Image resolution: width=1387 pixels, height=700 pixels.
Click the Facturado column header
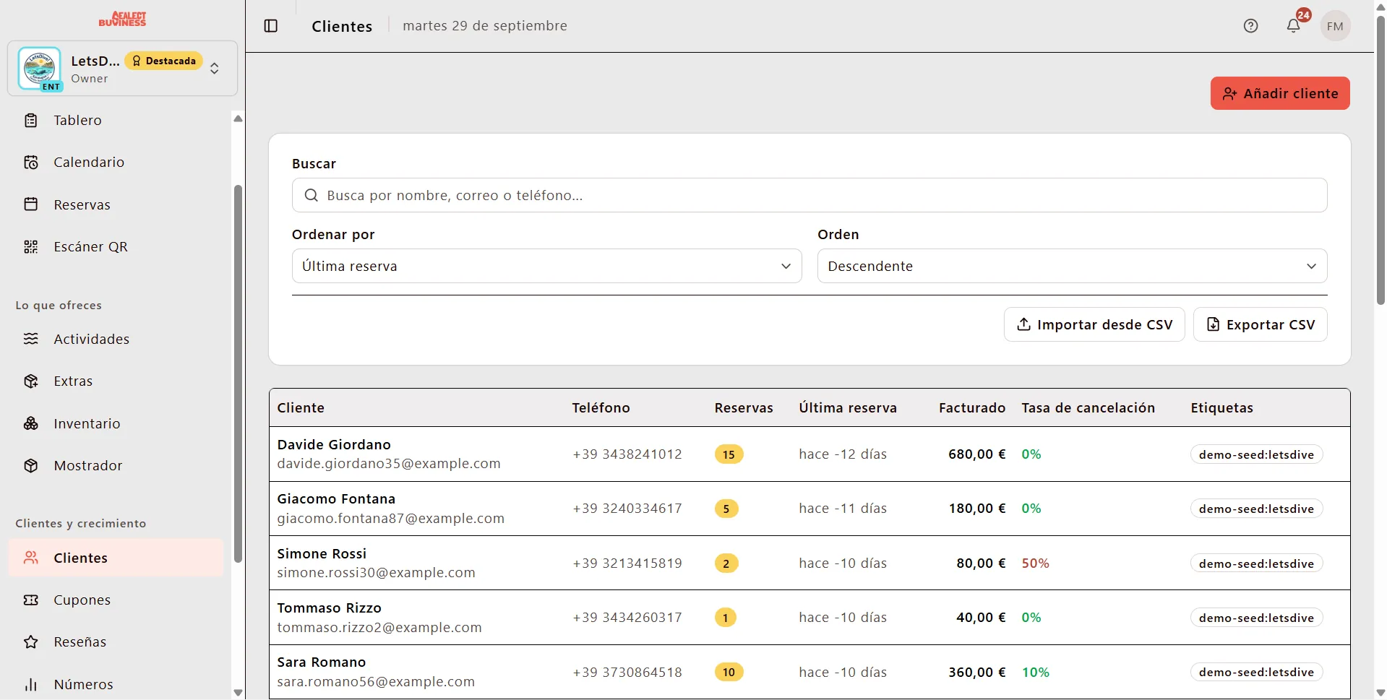[972, 408]
